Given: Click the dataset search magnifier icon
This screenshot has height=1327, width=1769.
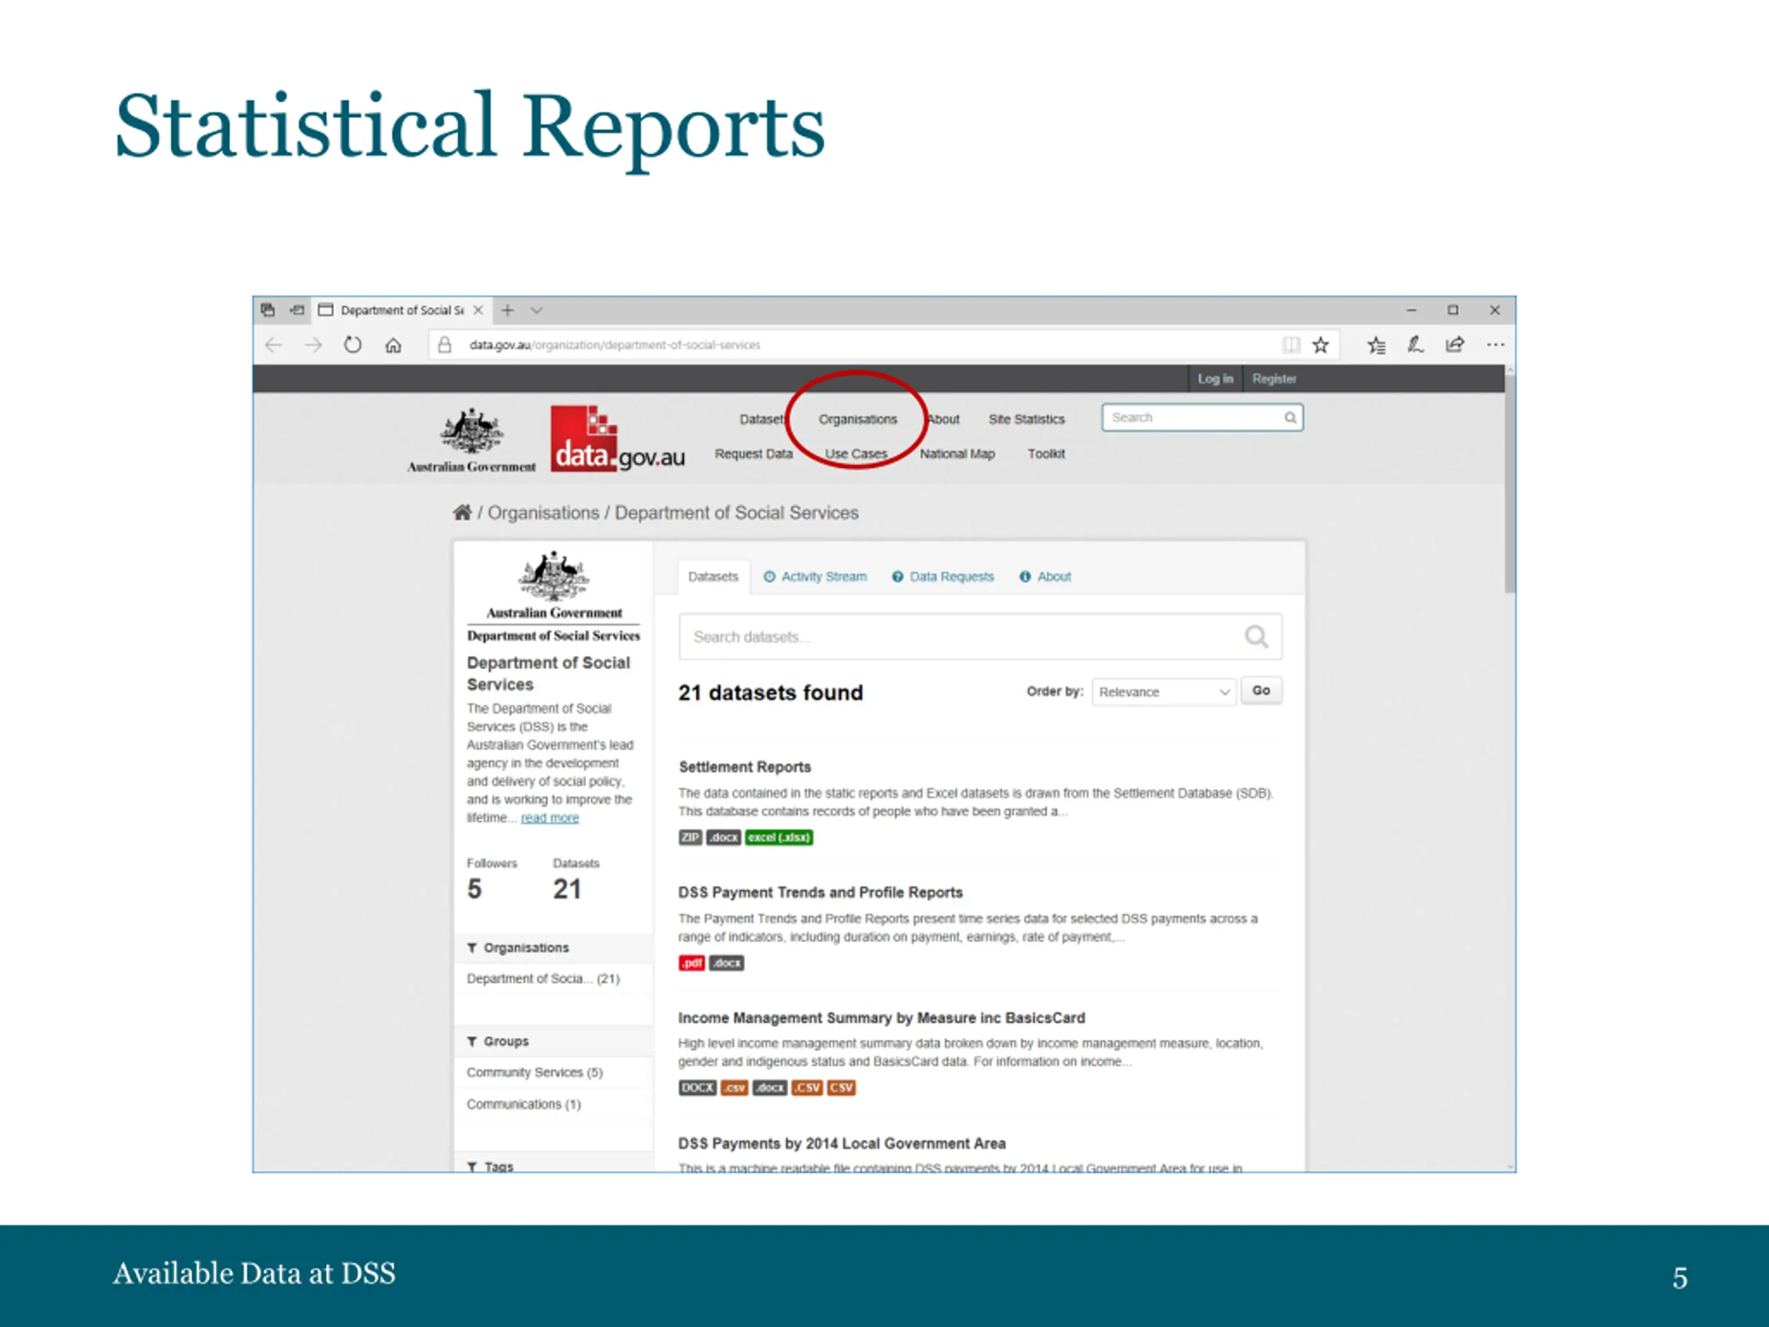Looking at the screenshot, I should (x=1256, y=637).
